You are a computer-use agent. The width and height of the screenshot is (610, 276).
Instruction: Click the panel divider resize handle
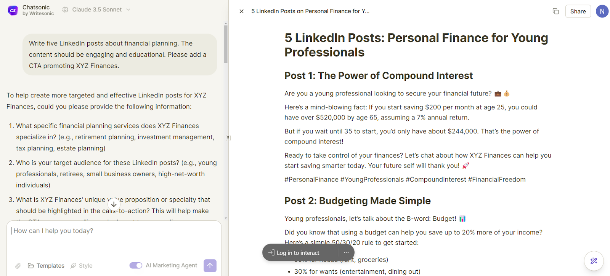pos(228,138)
